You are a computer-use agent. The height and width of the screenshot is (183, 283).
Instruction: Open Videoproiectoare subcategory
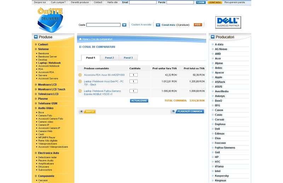coord(48,144)
